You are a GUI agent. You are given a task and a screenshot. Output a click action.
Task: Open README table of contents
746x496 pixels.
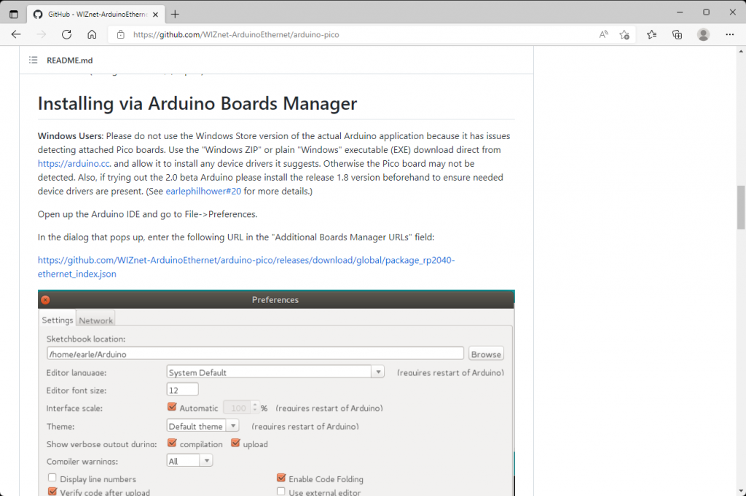click(33, 60)
